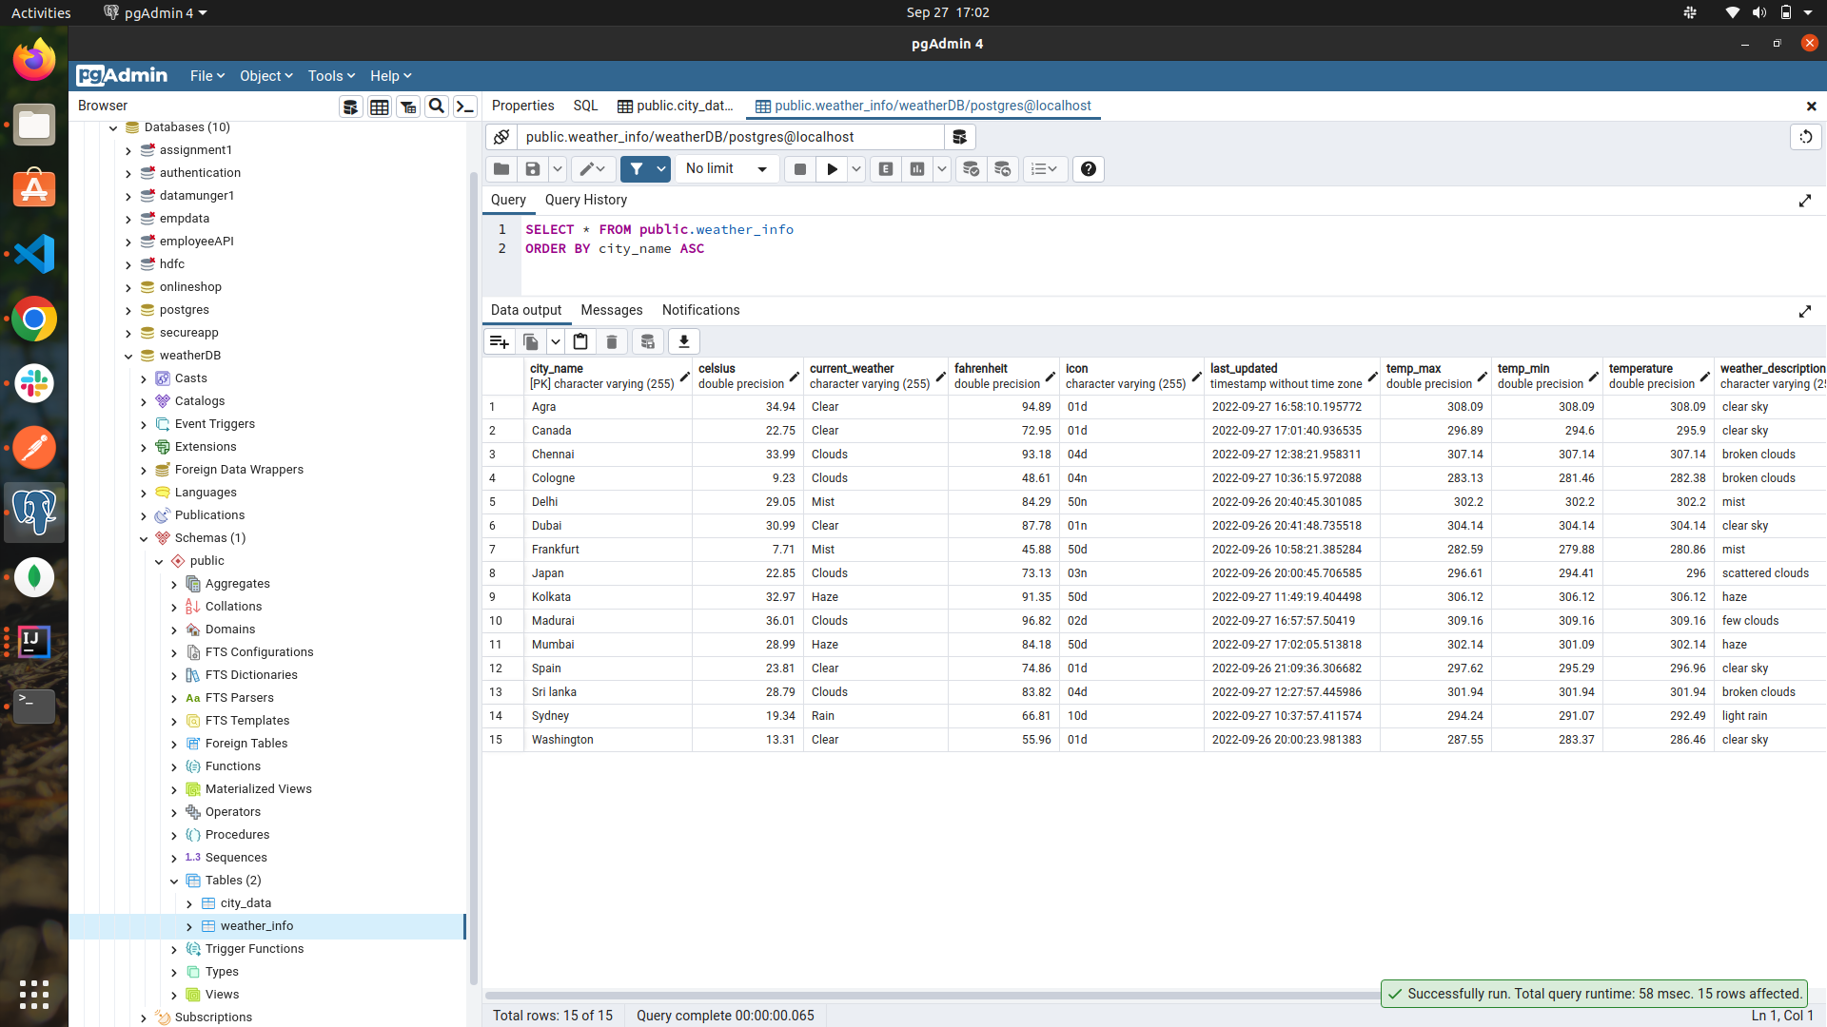
Task: Expand the city_data table node
Action: coord(189,903)
